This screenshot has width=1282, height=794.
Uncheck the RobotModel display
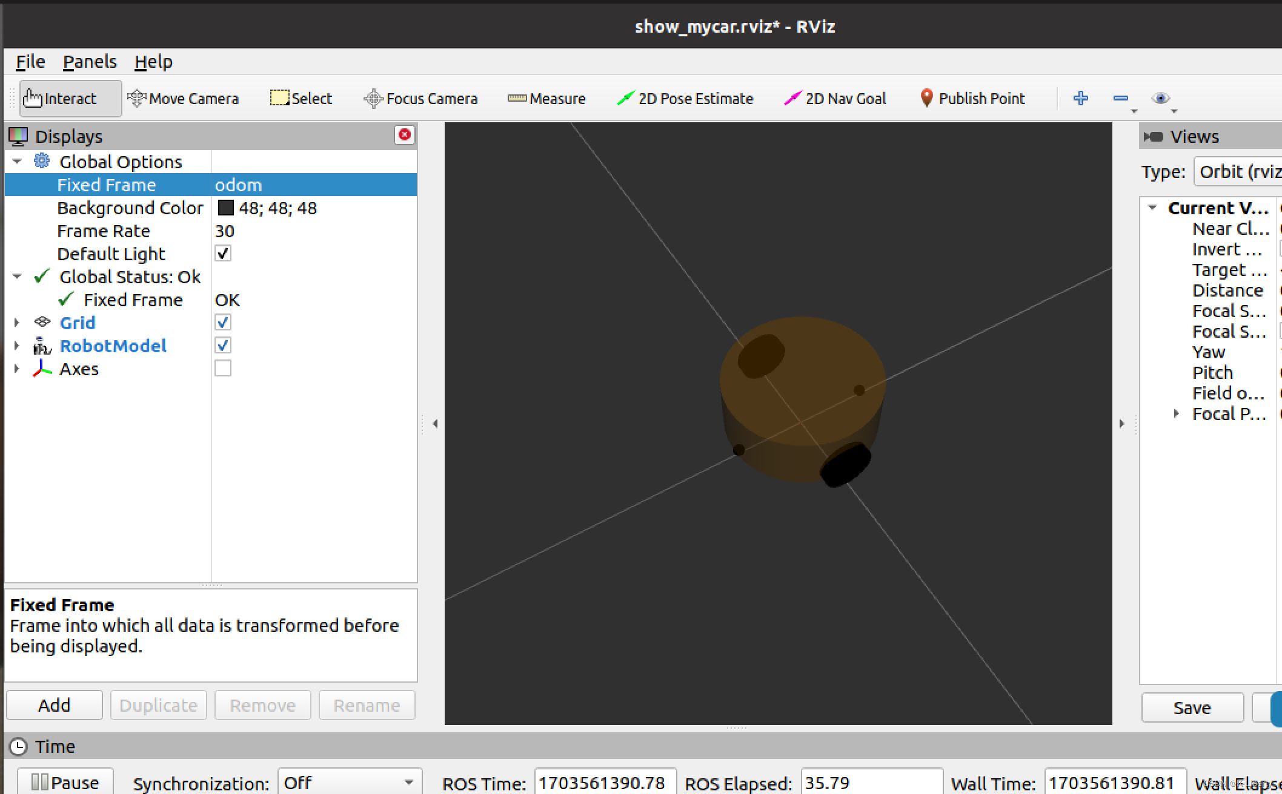tap(223, 346)
